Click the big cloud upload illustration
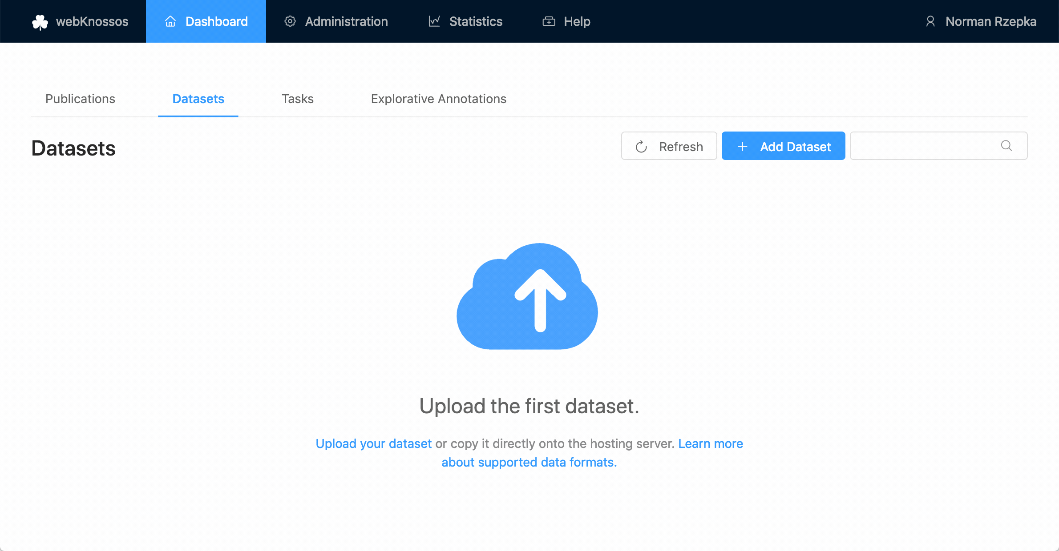 point(528,297)
